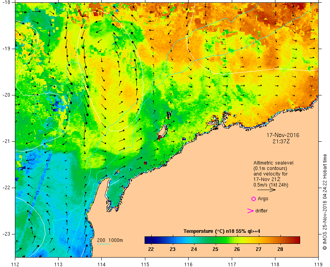Click longitude axis label '112'
This screenshot has height=267, width=330.
[x=15, y=264]
